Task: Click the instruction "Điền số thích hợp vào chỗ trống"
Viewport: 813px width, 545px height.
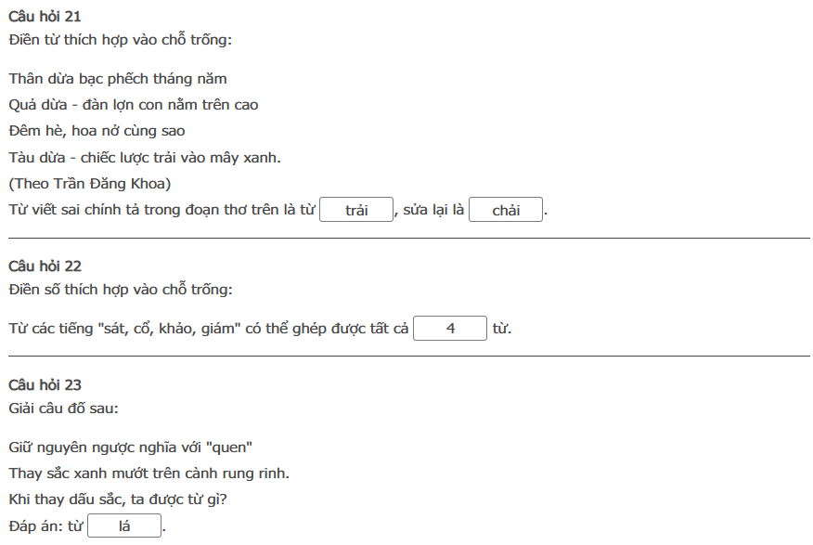Action: point(121,290)
